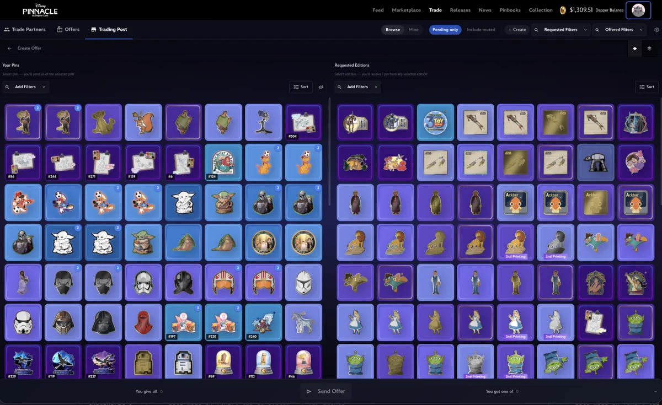662x405 pixels.
Task: Select the pin numbered #230
Action: (223, 322)
